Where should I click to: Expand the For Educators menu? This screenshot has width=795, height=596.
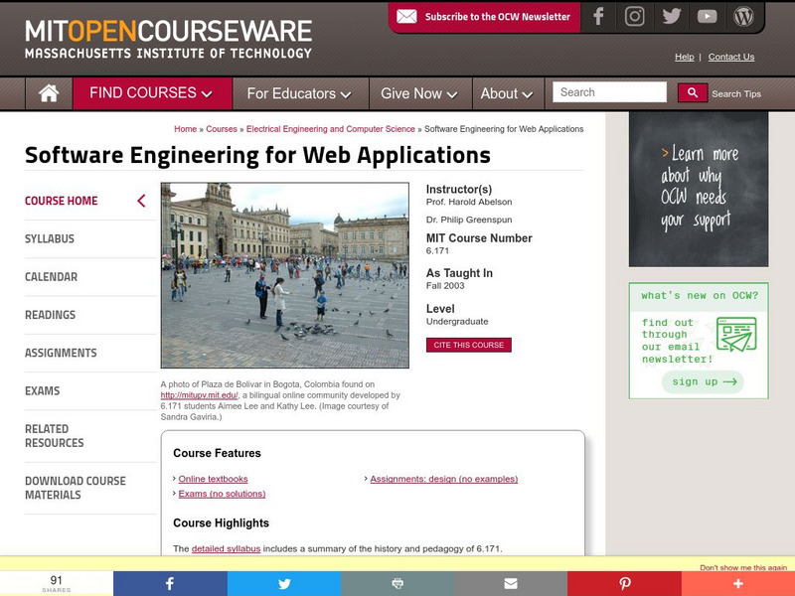tap(300, 93)
